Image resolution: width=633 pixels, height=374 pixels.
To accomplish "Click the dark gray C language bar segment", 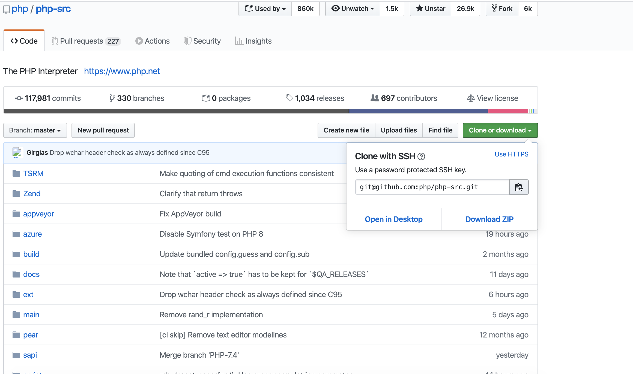I will click(x=176, y=111).
